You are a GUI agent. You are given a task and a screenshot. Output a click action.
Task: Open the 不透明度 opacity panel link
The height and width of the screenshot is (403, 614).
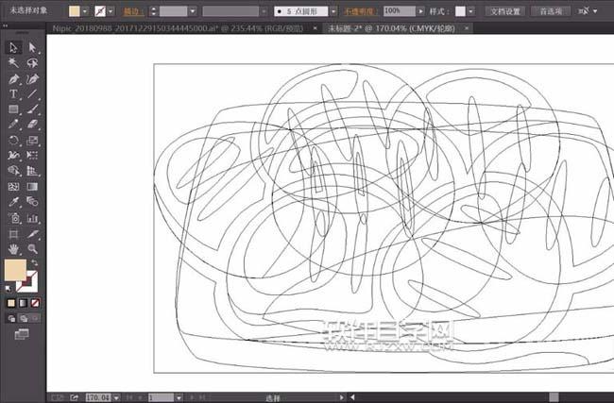359,11
